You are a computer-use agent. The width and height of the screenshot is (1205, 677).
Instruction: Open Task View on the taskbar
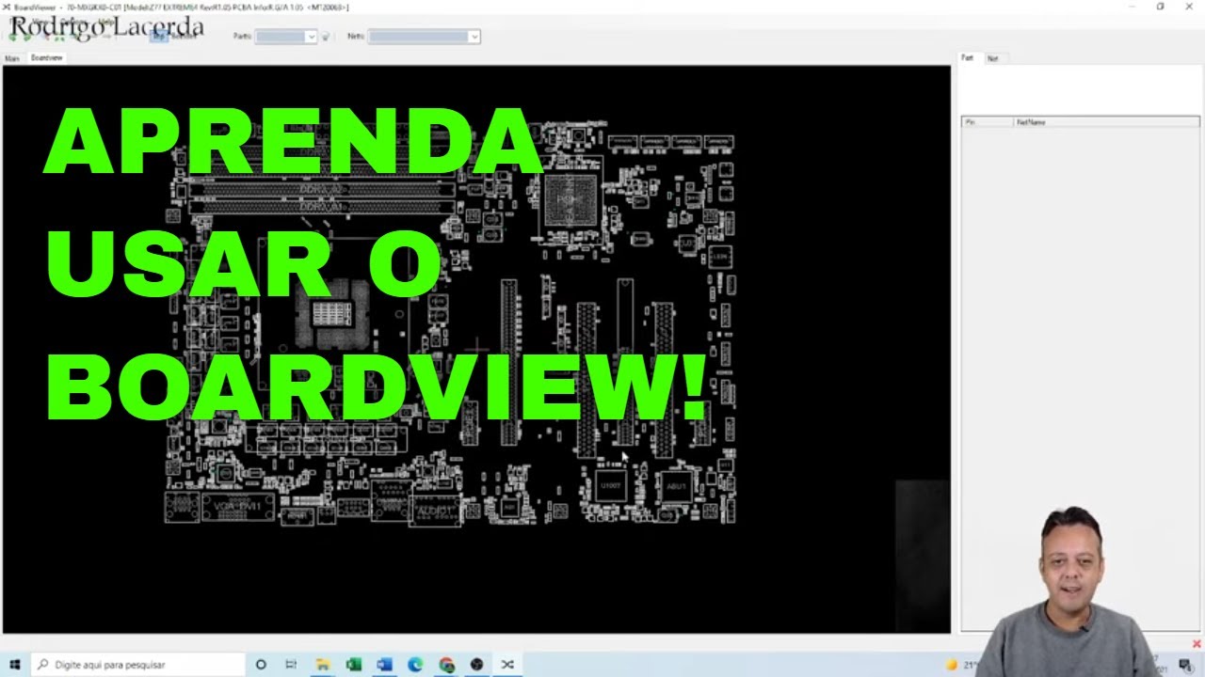(x=291, y=665)
